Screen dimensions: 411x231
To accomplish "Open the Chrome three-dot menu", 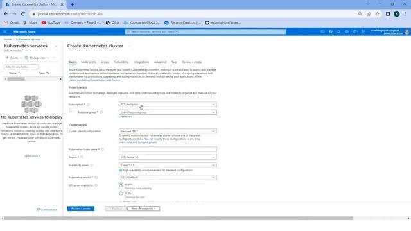I will pos(405,14).
